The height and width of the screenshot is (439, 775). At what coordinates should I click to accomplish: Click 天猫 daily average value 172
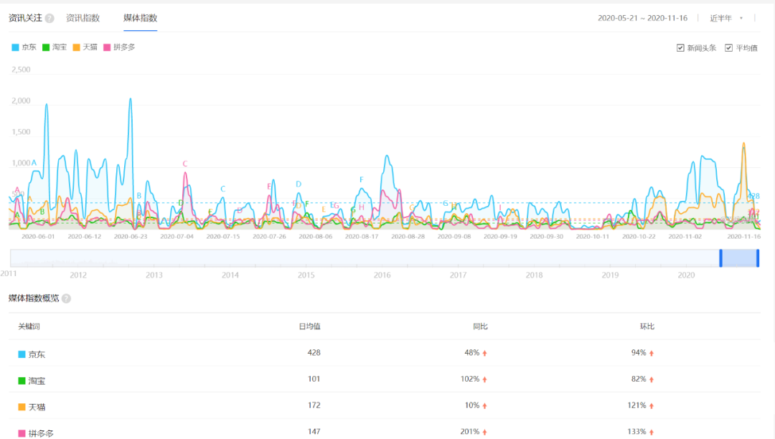click(x=314, y=405)
